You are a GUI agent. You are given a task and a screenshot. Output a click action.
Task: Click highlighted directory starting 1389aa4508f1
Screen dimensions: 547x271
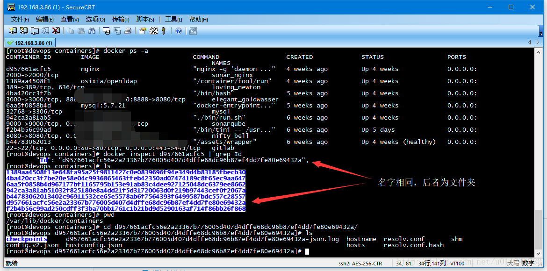pyautogui.click(x=126, y=172)
